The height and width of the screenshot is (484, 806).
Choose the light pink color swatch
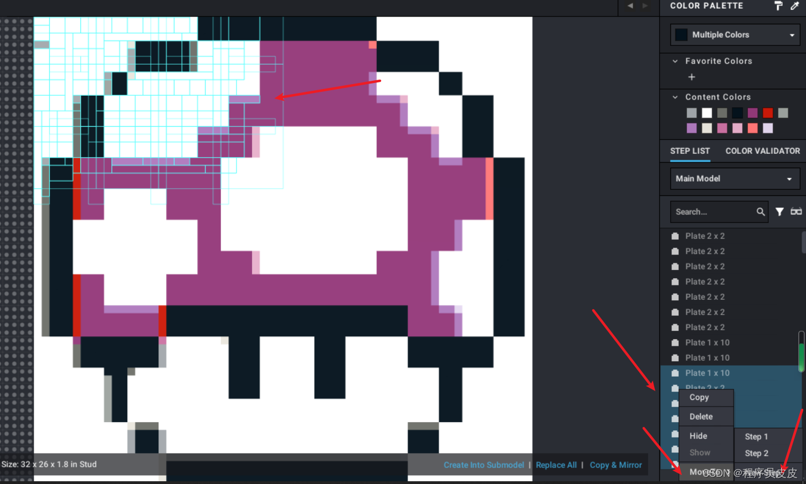click(737, 128)
